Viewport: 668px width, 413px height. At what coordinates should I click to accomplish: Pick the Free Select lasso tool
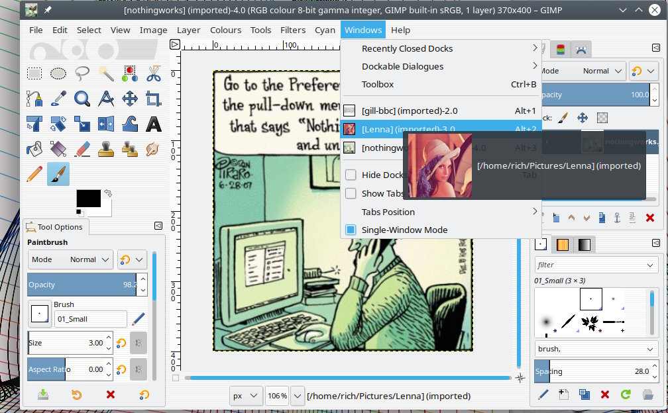tap(82, 73)
